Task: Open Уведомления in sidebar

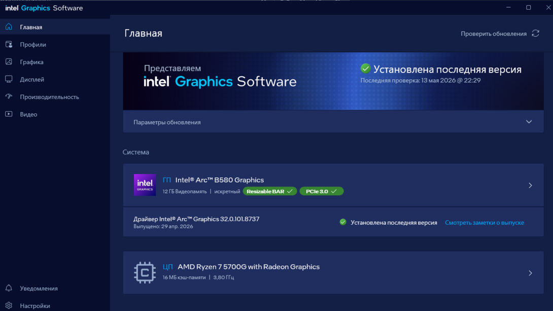Action: (55, 289)
